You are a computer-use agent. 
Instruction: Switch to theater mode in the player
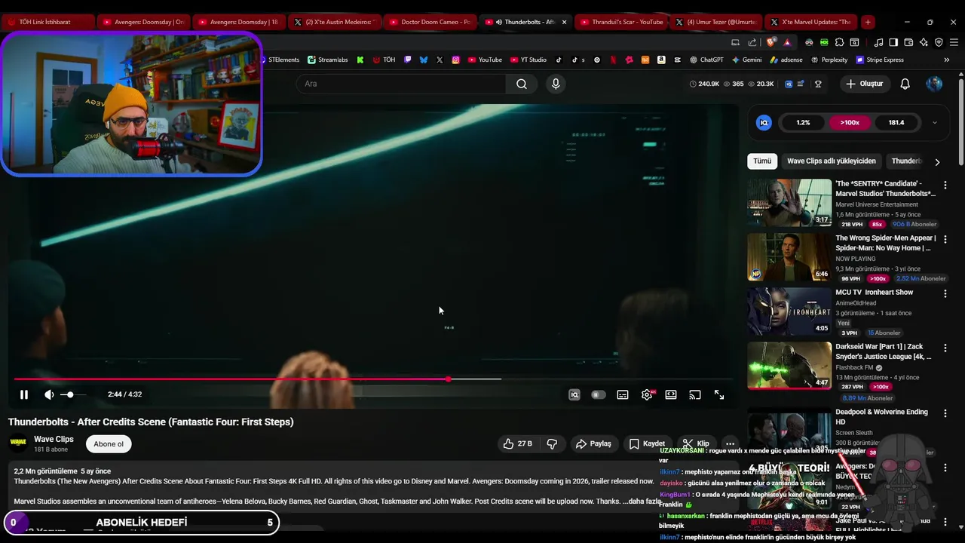[671, 394]
